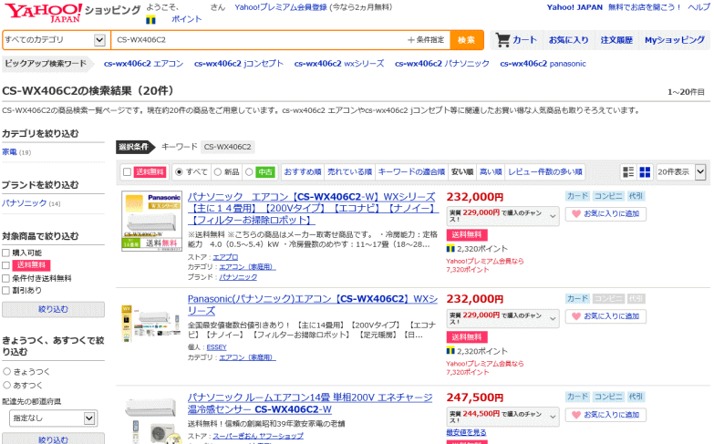Screen dimensions: 714x444
Task: Open the ESSEY product thumbnail
Action: pos(151,323)
